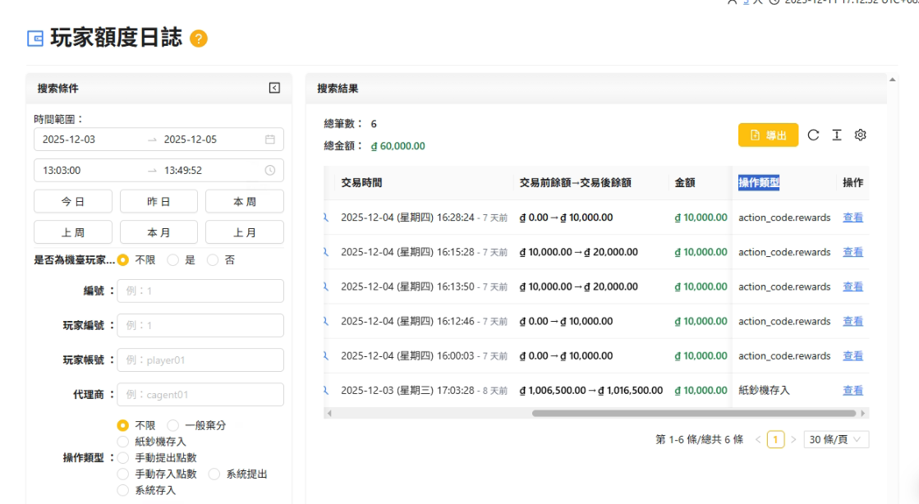
Task: Go to next page arrow in pagination
Action: tap(793, 439)
